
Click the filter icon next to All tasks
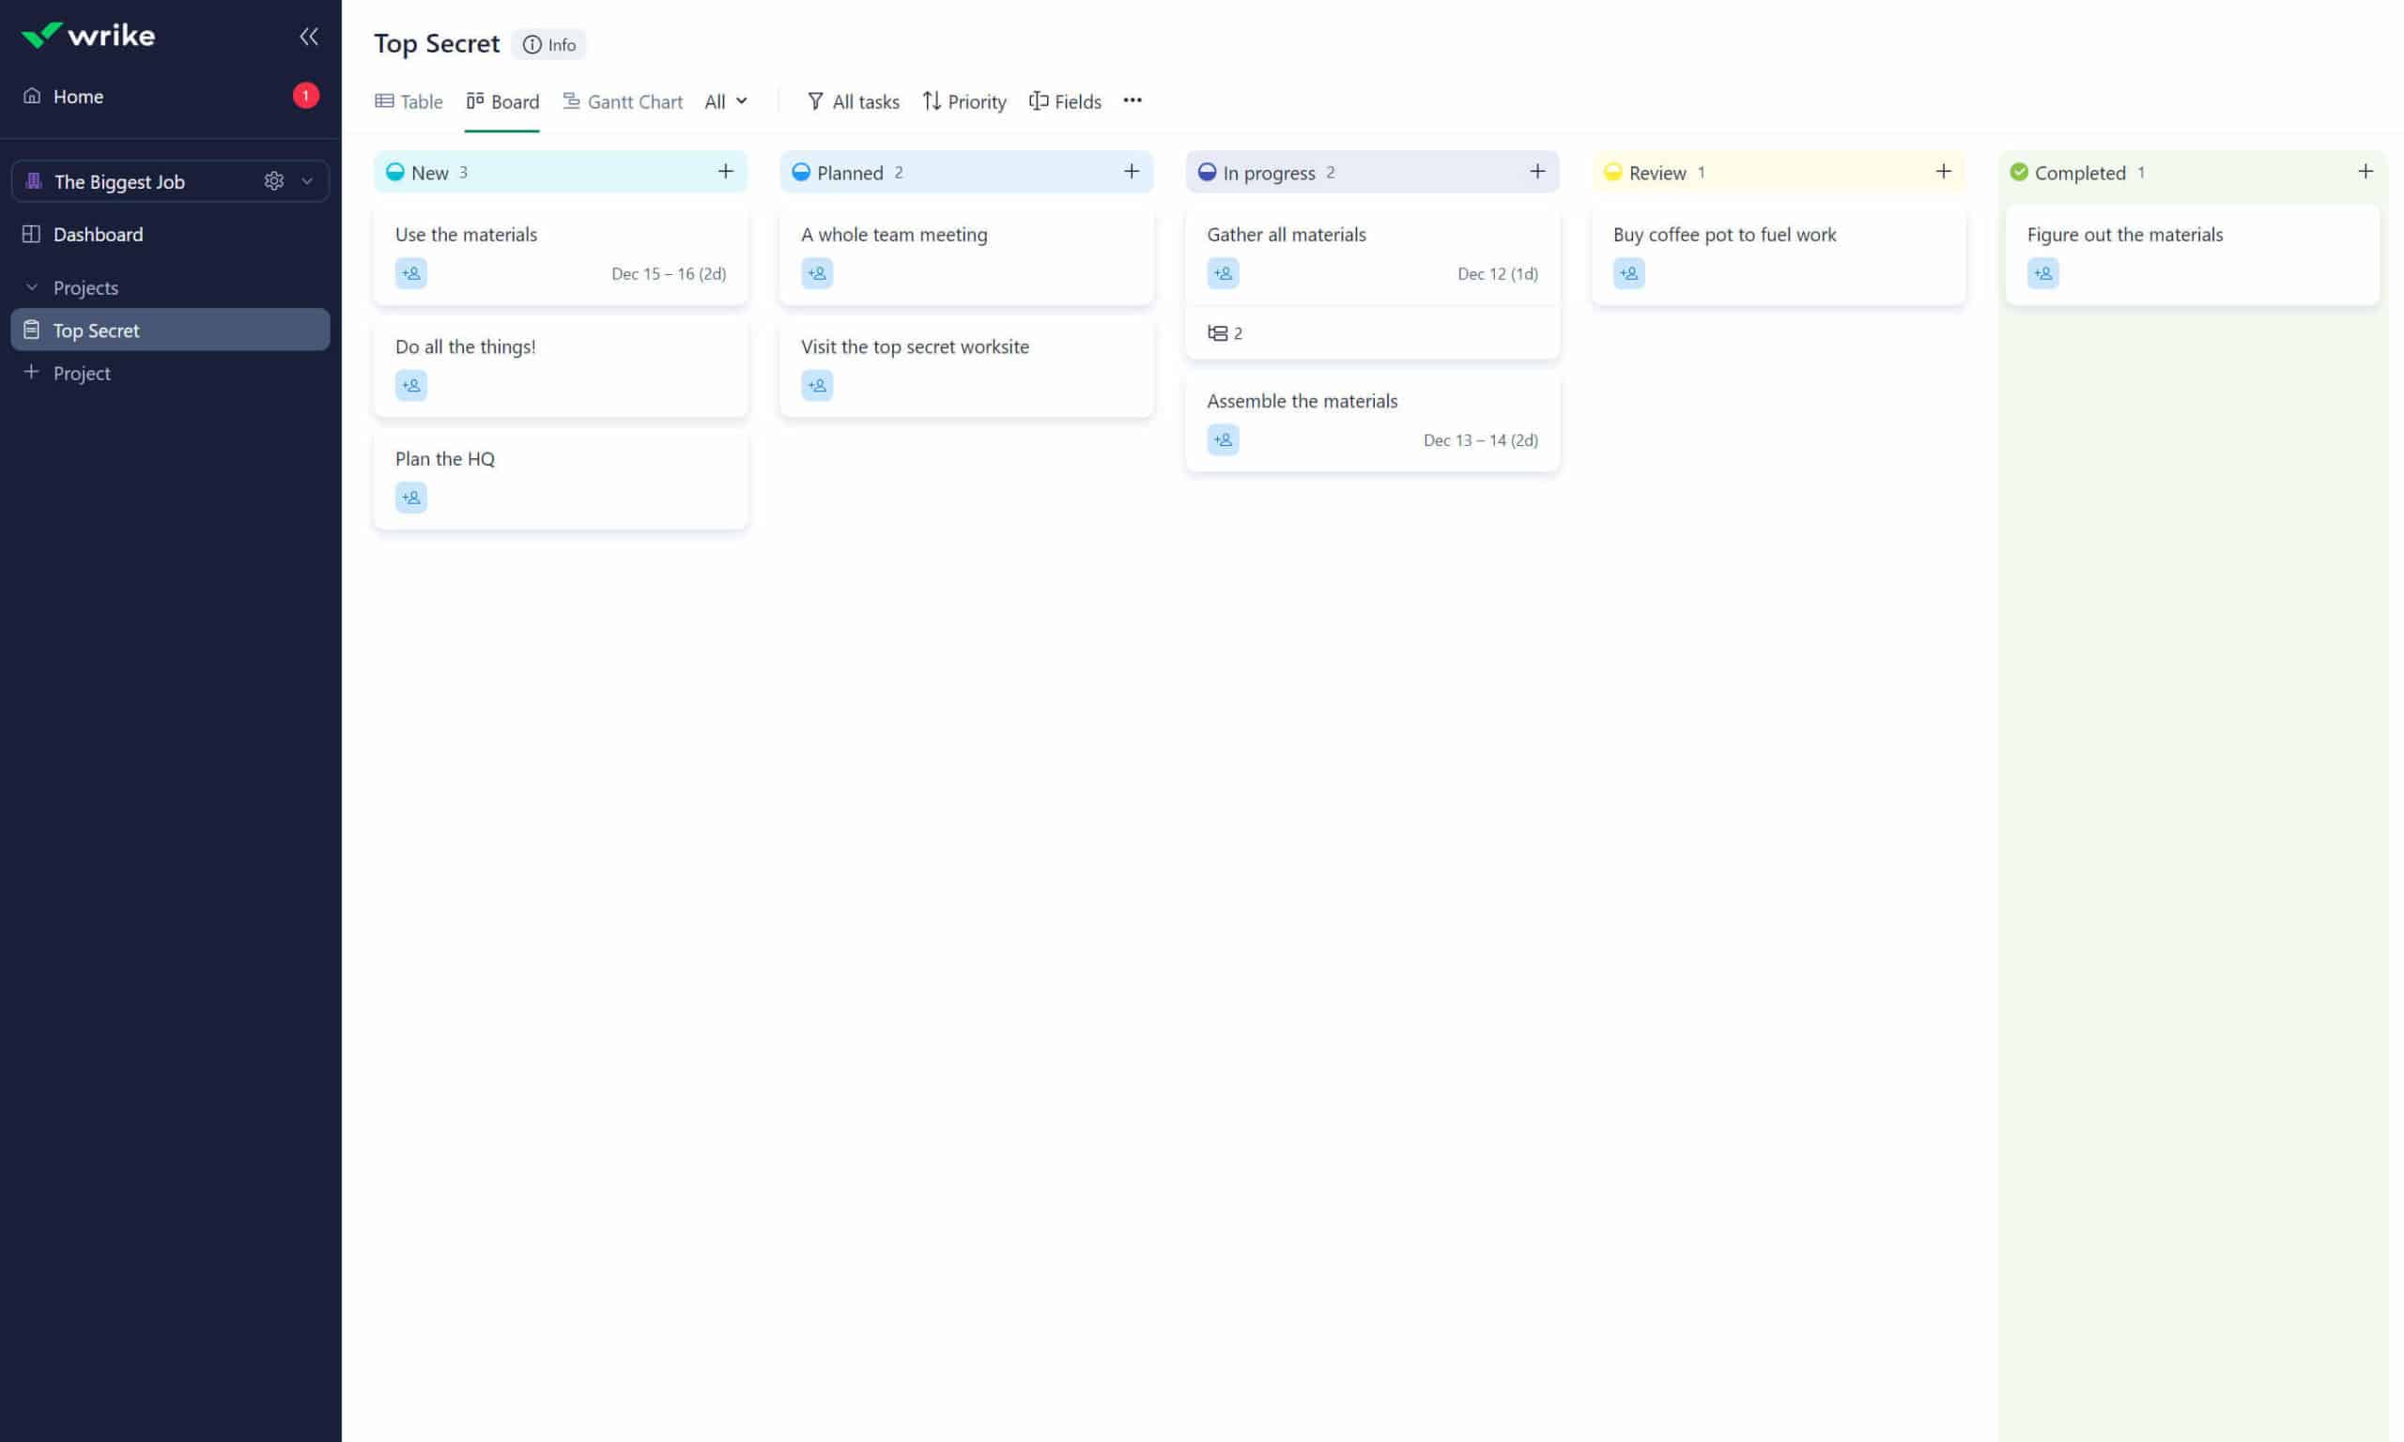tap(815, 101)
